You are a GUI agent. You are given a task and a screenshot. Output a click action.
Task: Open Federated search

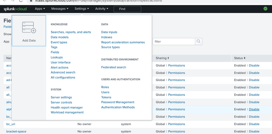point(114,67)
